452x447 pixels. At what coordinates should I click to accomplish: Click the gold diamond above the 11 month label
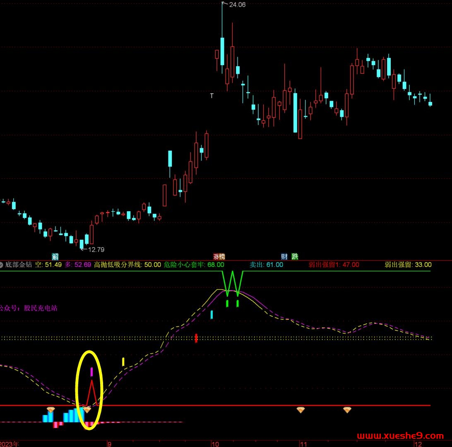301,410
